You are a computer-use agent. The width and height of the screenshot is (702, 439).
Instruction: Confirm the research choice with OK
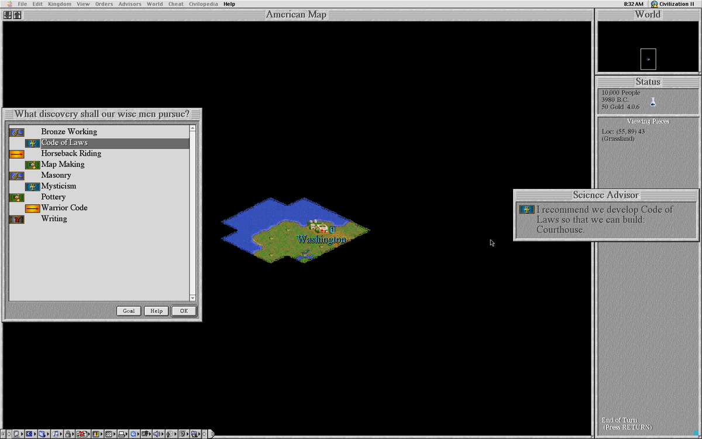click(184, 311)
